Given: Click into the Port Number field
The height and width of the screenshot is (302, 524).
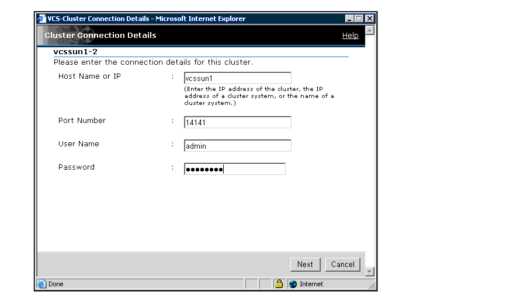Looking at the screenshot, I should tap(237, 122).
